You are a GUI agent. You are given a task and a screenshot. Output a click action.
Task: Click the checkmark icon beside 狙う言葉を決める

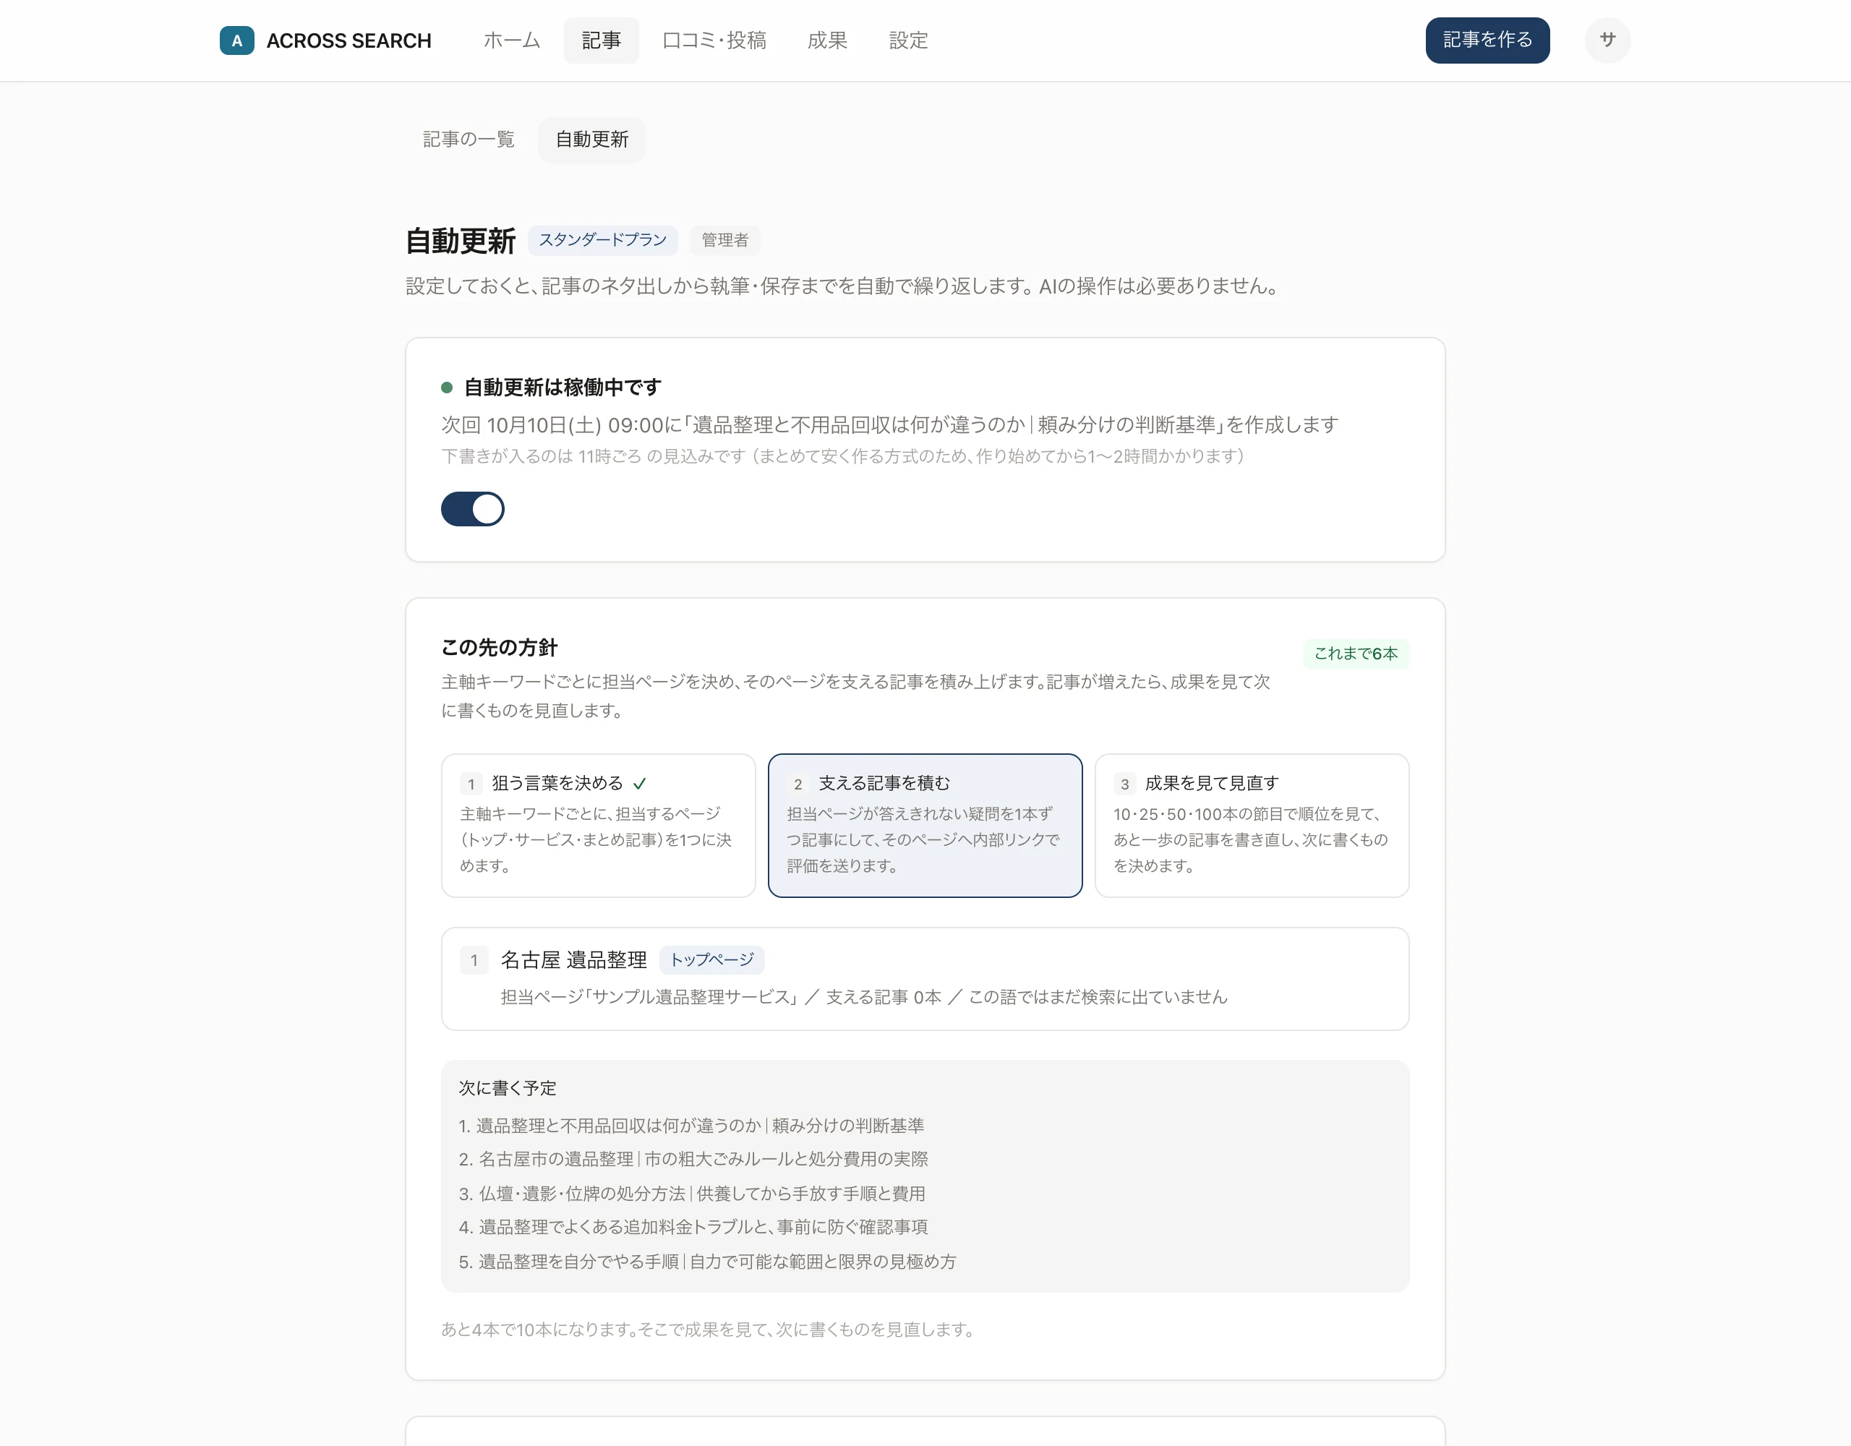coord(639,783)
